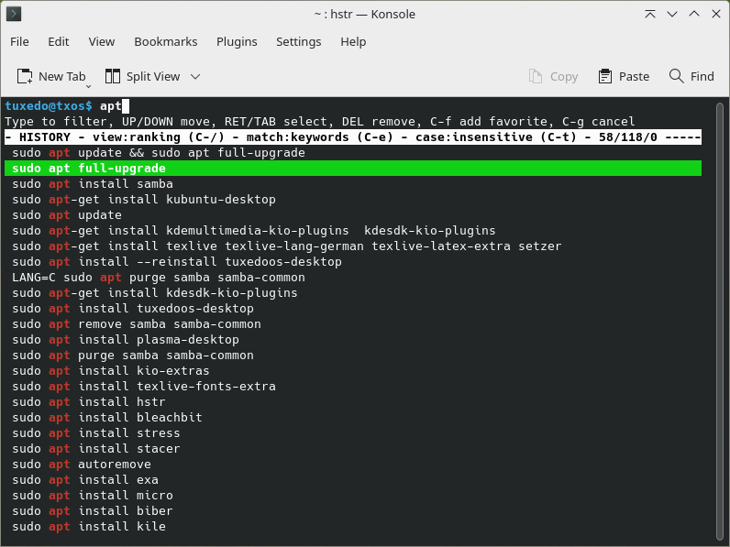
Task: Click the Paste button label
Action: click(634, 76)
